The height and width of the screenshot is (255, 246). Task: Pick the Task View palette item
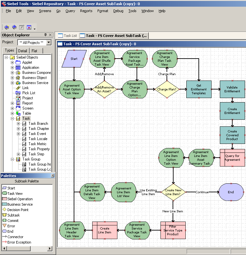pos(12,194)
